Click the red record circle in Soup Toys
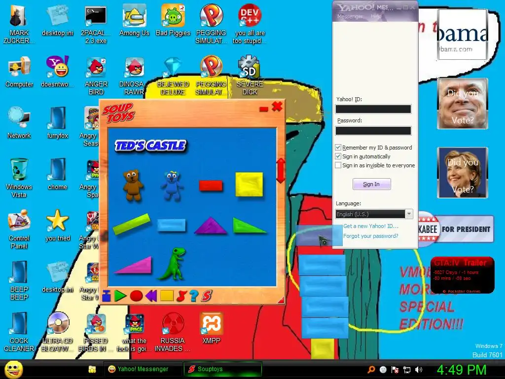This screenshot has width=505, height=379. (136, 296)
